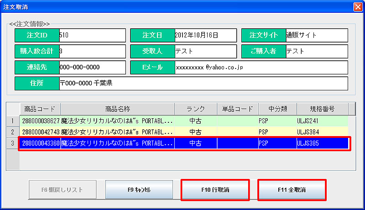The image size is (365, 210).
Task: Click the 住所 field showing 千葉県
Action: coord(203,83)
